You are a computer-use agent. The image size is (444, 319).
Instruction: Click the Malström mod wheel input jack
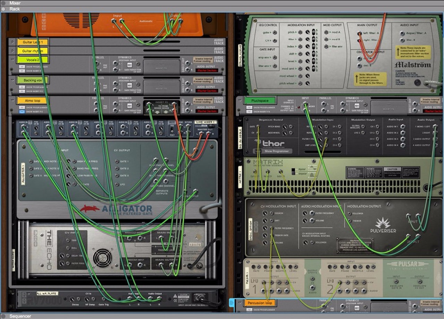[x=299, y=76]
